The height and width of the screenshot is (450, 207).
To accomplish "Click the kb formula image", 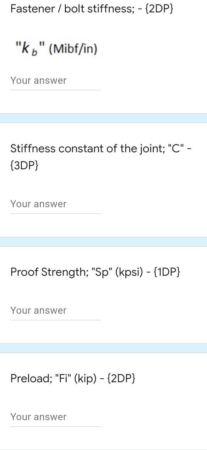I will (x=57, y=47).
